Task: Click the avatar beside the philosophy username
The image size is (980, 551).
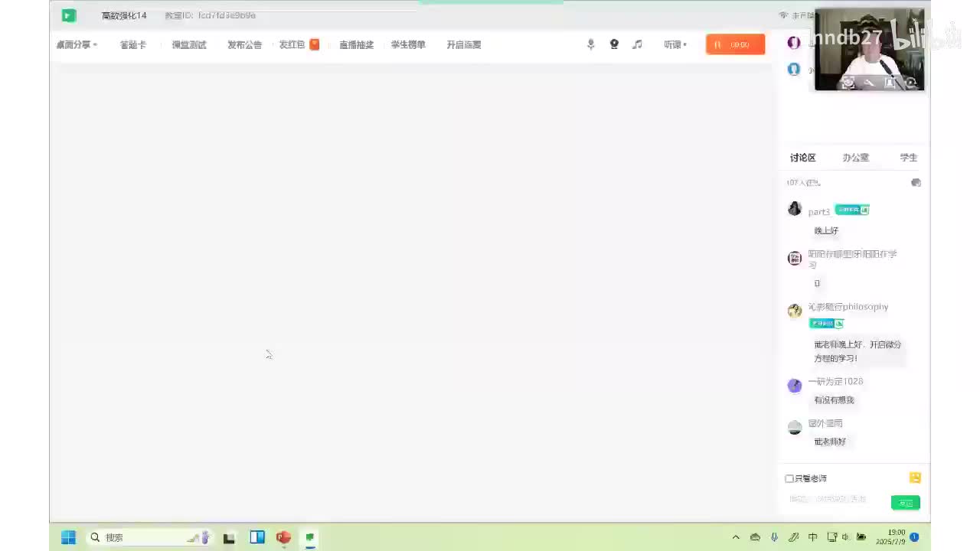Action: 795,311
